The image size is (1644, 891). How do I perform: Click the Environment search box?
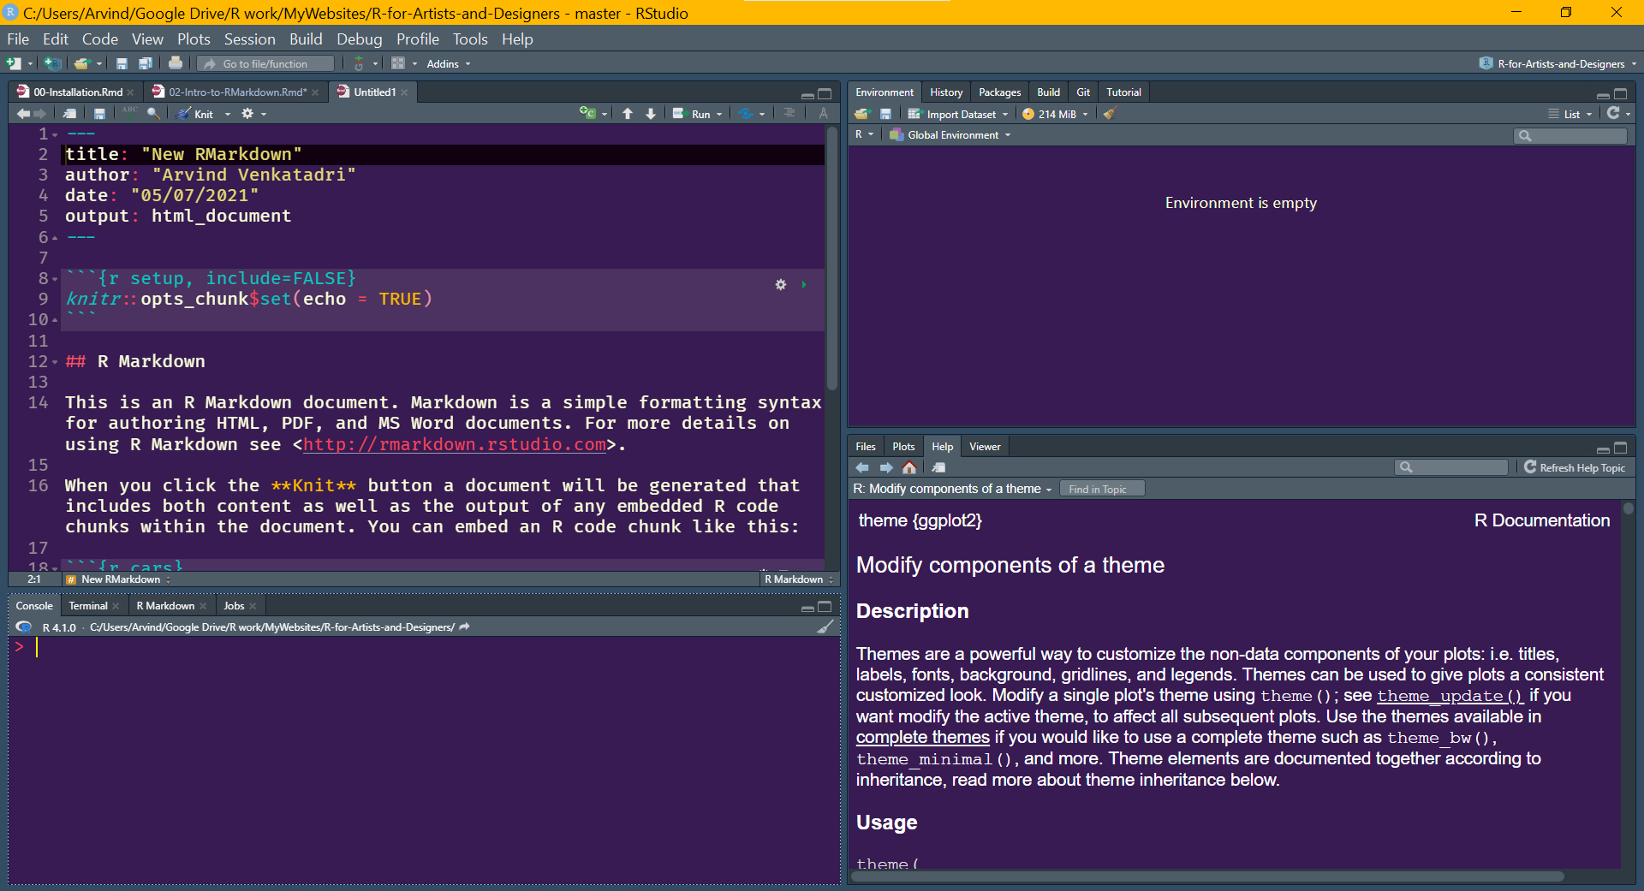1570,135
